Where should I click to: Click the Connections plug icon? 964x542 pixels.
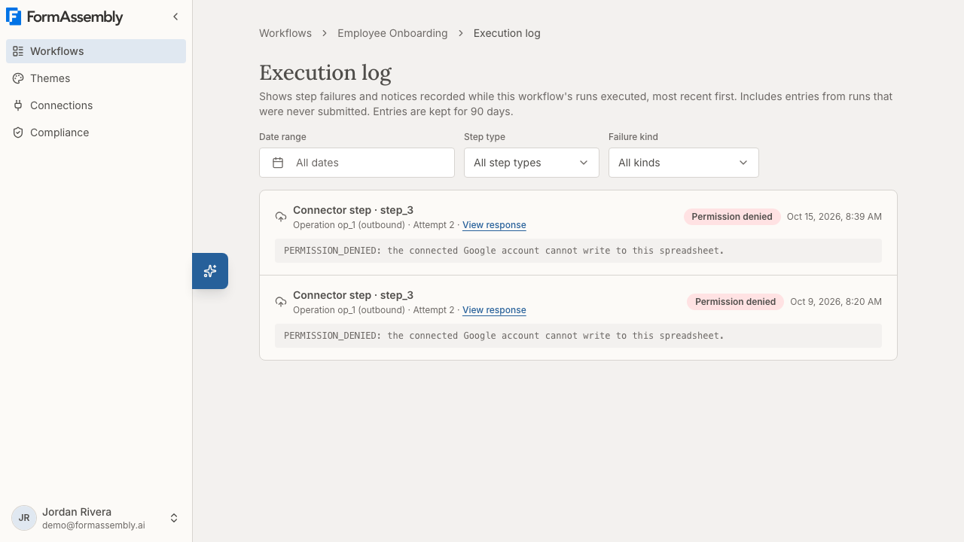(x=18, y=105)
